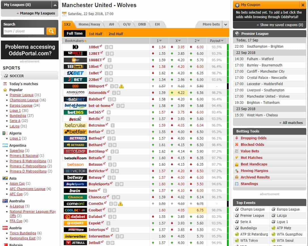Image resolution: width=308 pixels, height=246 pixels.
Task: Open Today's matches in sidebar
Action: pyautogui.click(x=24, y=84)
